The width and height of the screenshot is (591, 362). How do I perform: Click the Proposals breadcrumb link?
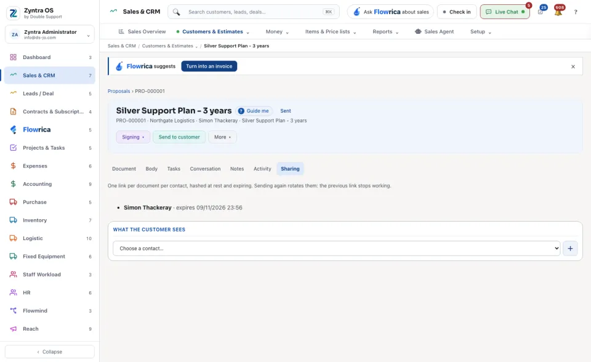pos(119,91)
